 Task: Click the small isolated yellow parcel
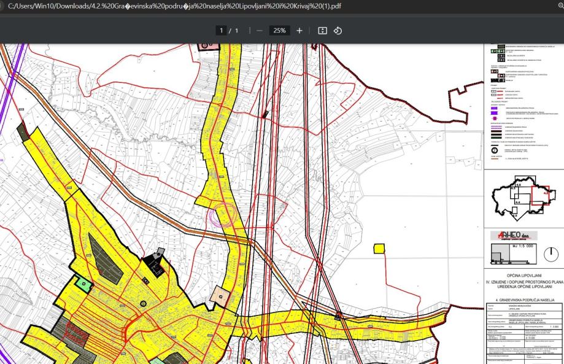[379, 248]
